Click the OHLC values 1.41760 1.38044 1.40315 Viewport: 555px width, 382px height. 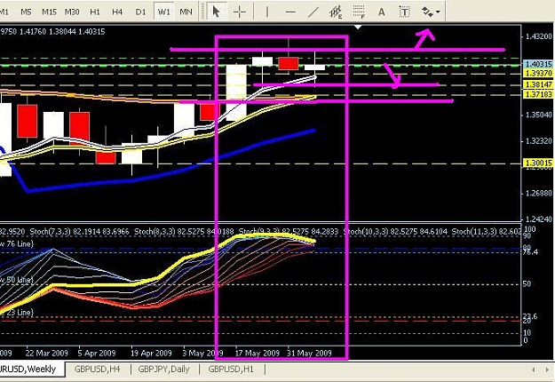(x=62, y=32)
